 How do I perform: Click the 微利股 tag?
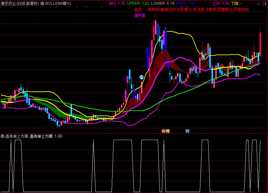click(x=140, y=15)
